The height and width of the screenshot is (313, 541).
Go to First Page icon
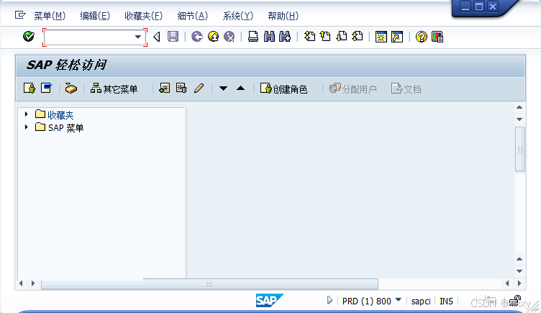click(x=309, y=36)
